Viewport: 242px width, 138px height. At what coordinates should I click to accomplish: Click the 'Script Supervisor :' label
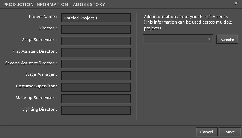[x=39, y=40]
